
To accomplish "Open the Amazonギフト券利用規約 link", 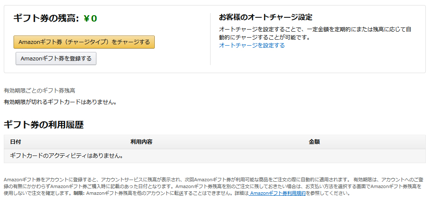I will (277, 193).
